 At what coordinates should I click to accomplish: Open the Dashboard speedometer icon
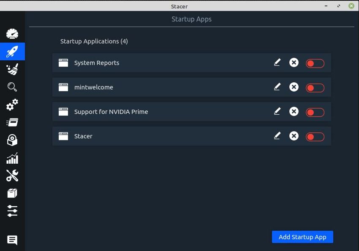click(x=12, y=34)
